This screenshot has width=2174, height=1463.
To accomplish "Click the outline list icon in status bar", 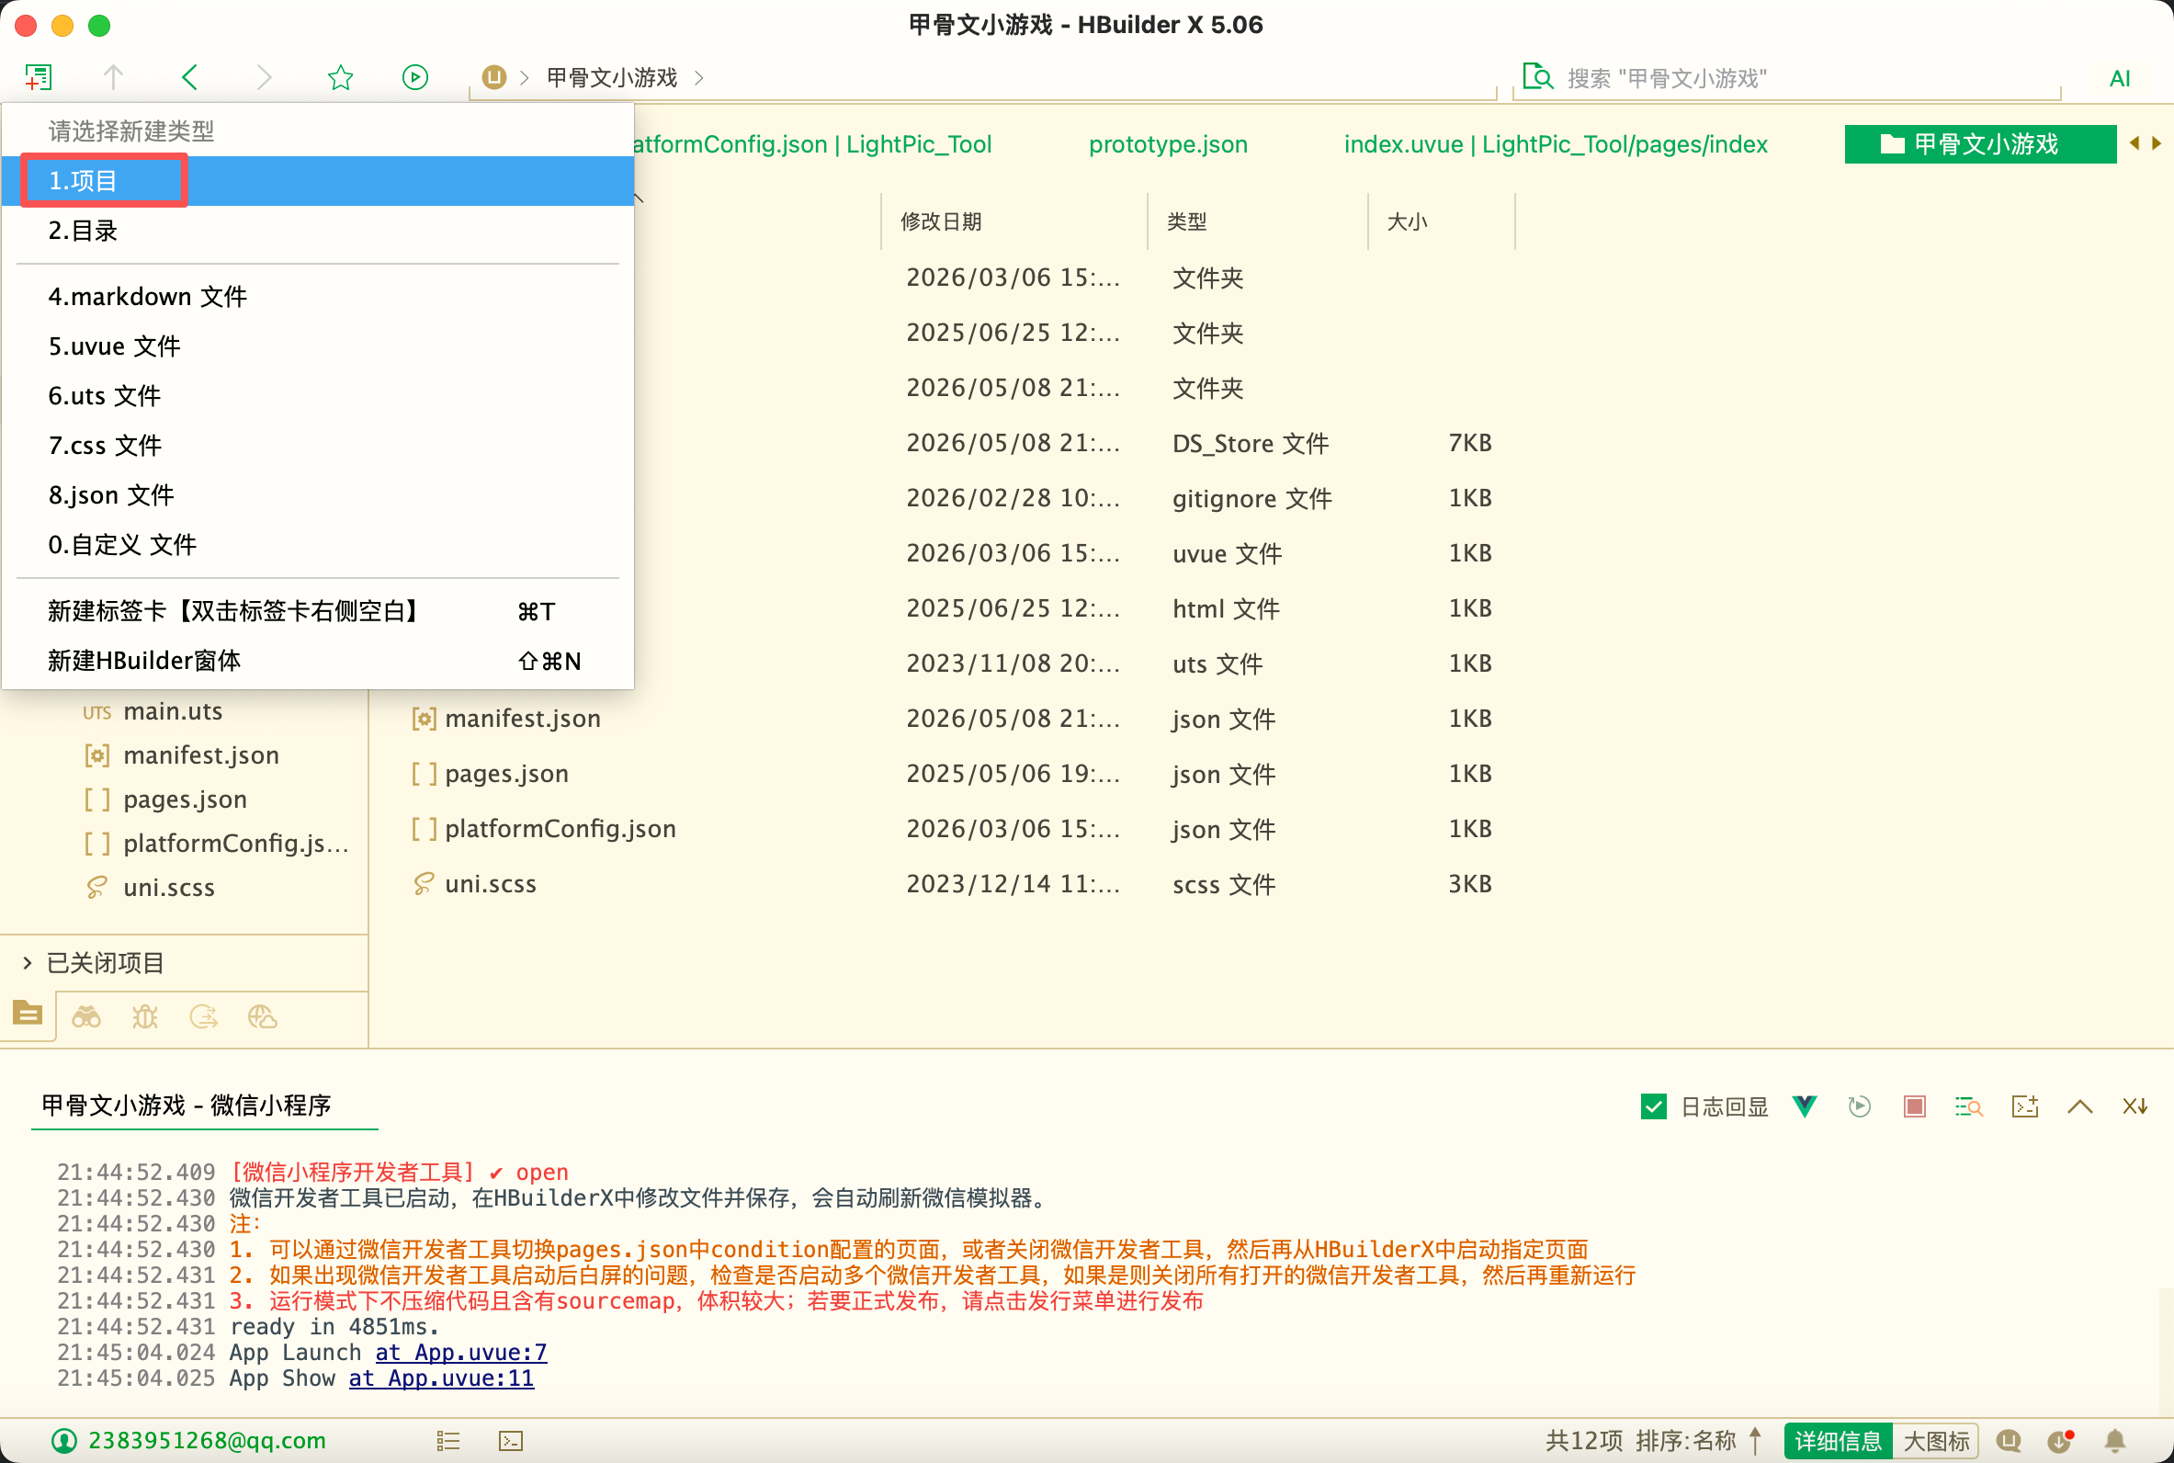I will (x=448, y=1442).
